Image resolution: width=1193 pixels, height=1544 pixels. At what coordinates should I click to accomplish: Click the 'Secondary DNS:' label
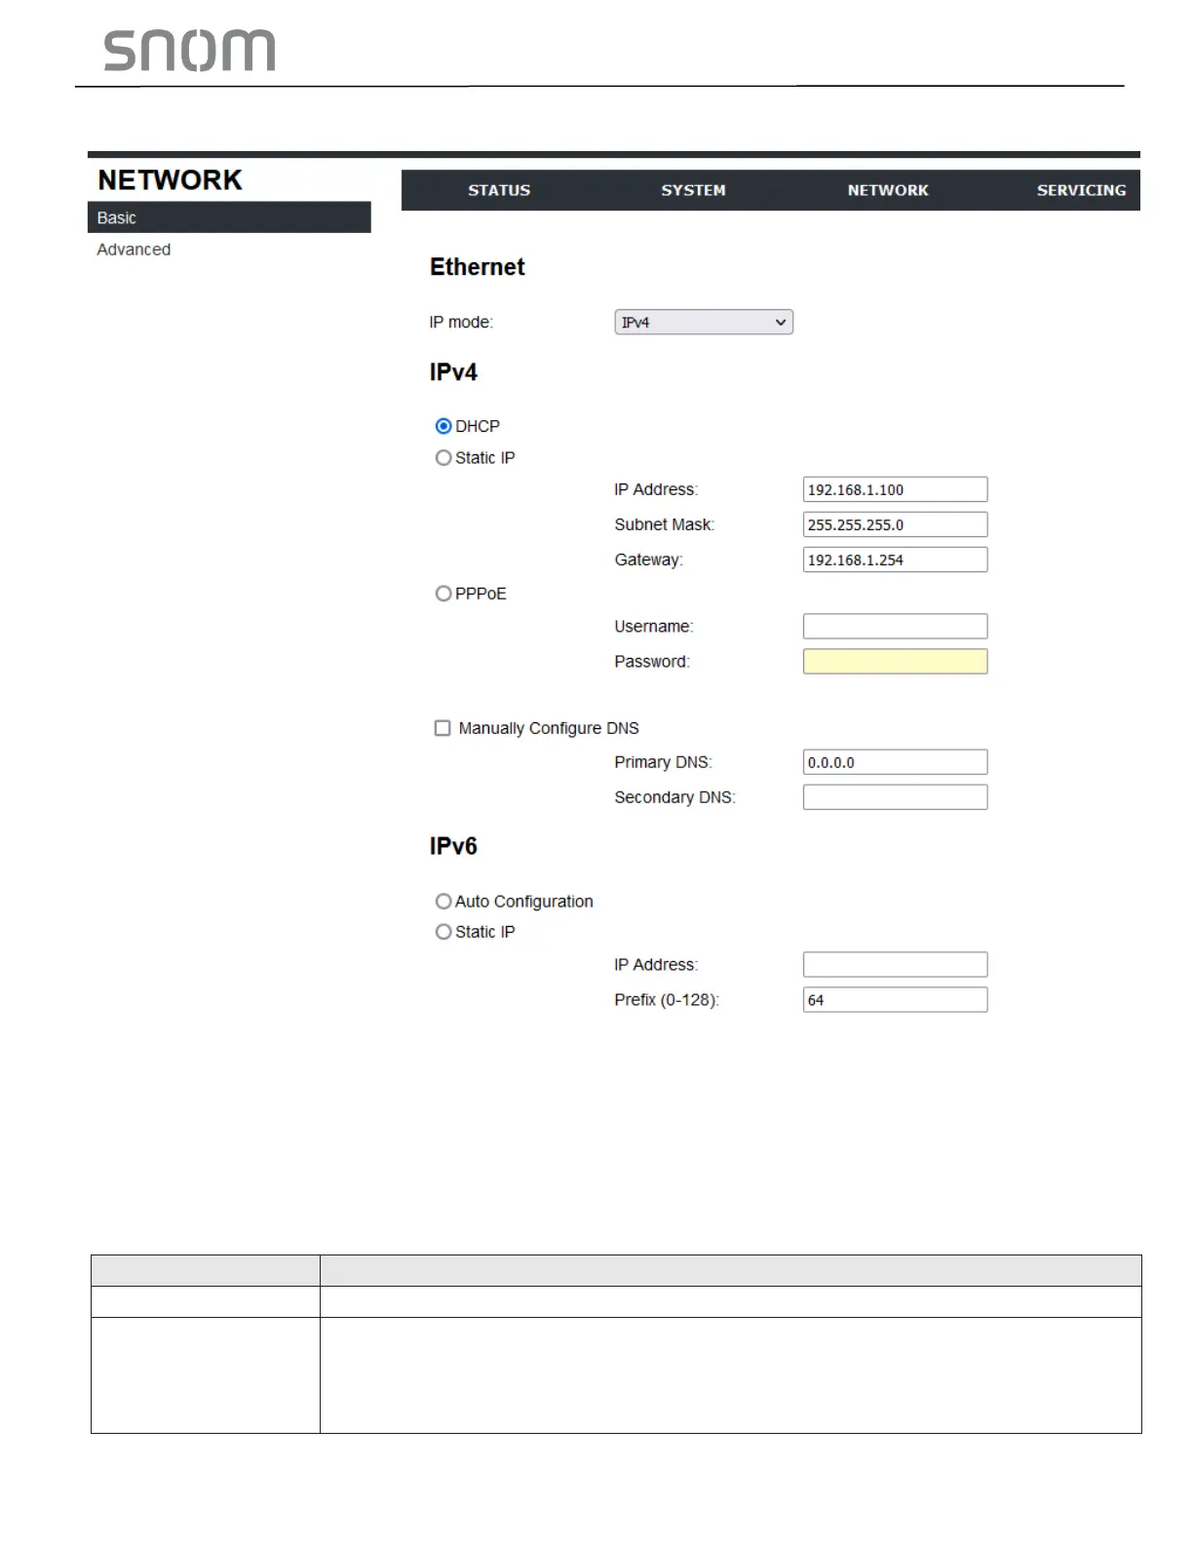674,797
